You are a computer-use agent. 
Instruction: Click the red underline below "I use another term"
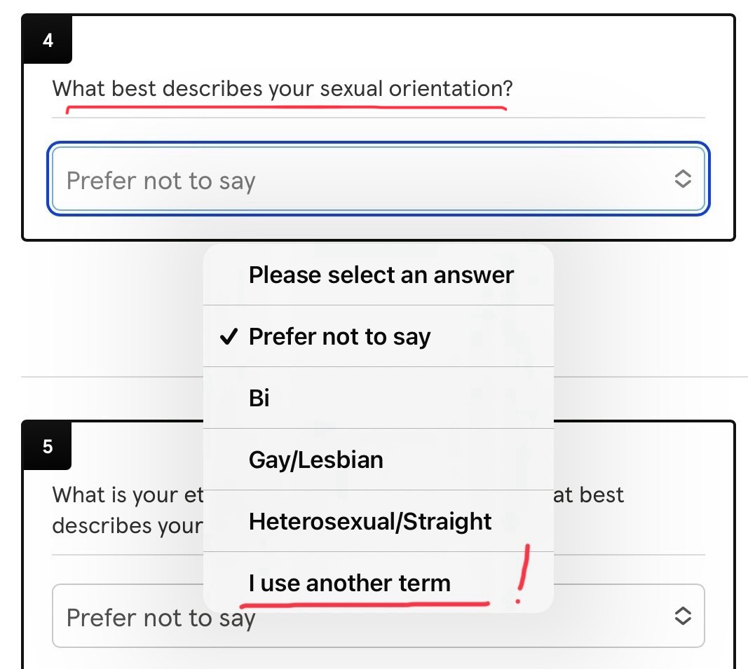tap(365, 605)
